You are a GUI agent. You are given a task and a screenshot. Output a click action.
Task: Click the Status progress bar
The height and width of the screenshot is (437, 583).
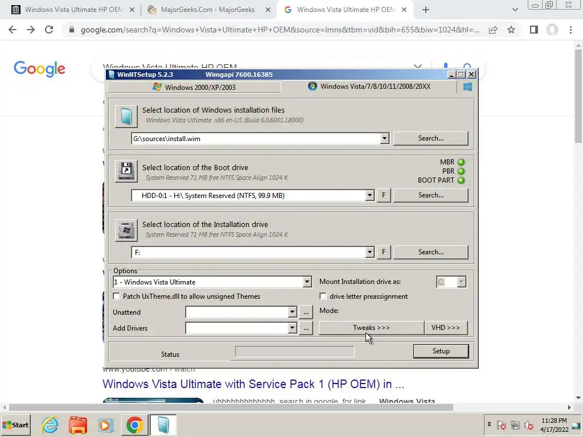[294, 352]
